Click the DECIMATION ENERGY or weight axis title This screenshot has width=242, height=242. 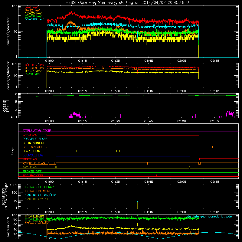(x=5, y=196)
